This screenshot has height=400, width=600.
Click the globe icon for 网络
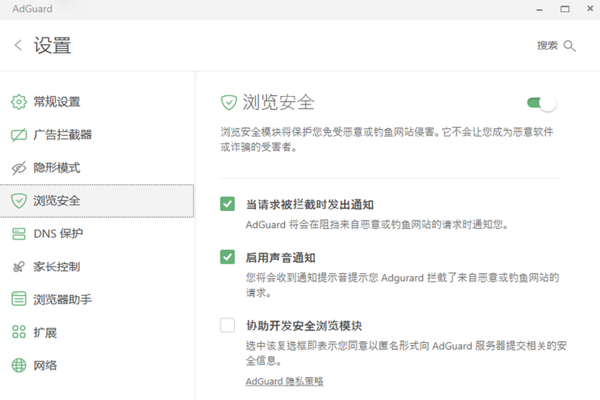click(x=18, y=365)
